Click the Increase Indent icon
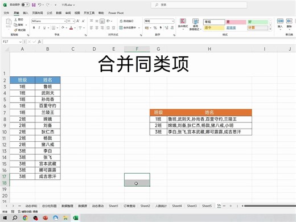This screenshot has width=296, height=222. (x=113, y=28)
